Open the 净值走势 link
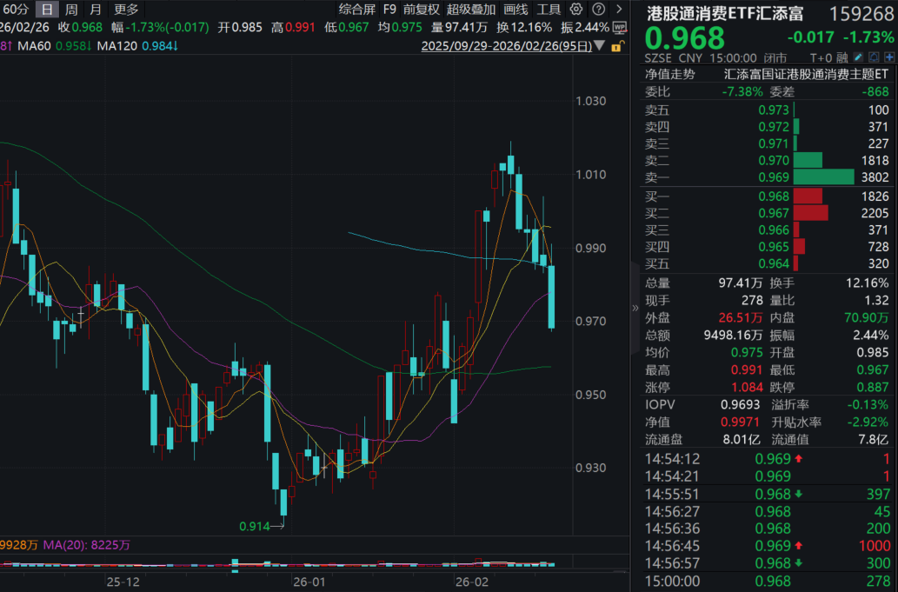The image size is (898, 592). click(669, 75)
